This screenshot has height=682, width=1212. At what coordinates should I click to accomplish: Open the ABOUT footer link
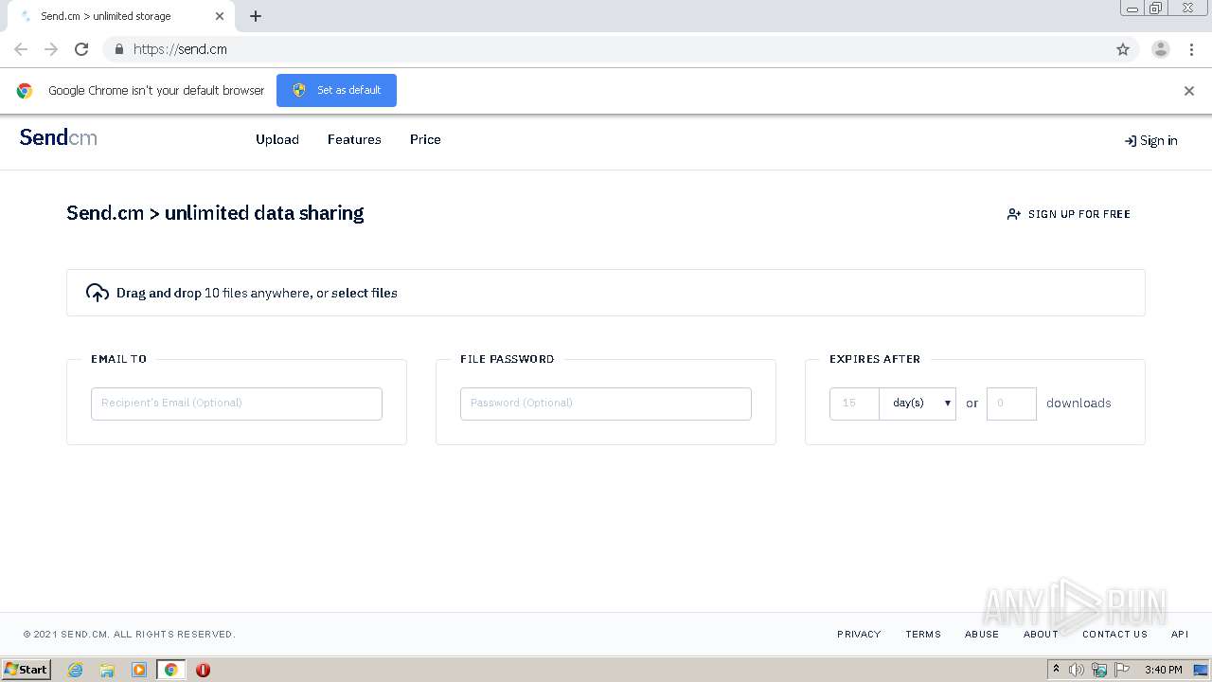point(1041,635)
